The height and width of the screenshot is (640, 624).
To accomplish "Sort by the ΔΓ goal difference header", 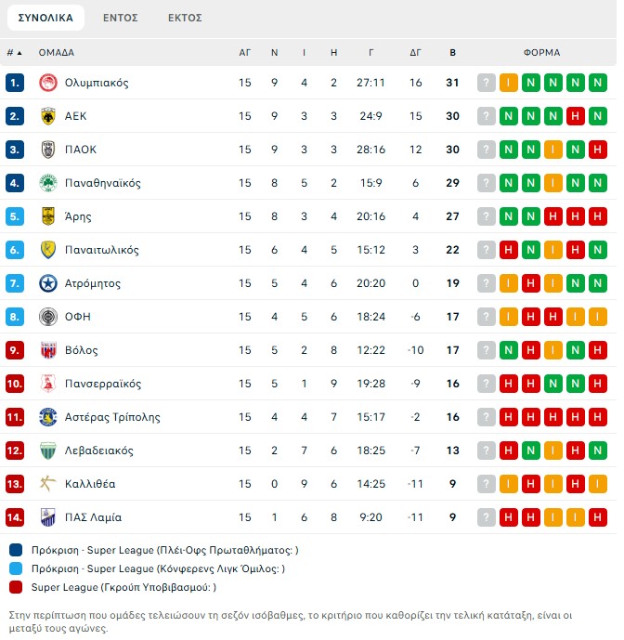I will [x=415, y=53].
